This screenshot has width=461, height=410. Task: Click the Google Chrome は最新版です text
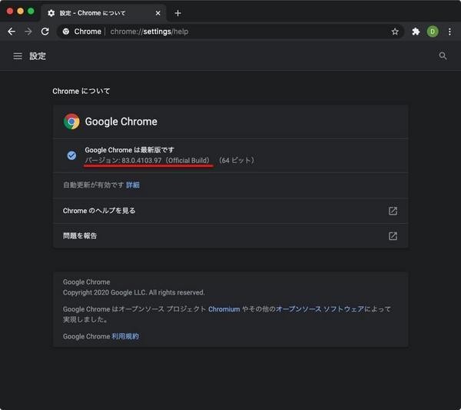point(129,150)
